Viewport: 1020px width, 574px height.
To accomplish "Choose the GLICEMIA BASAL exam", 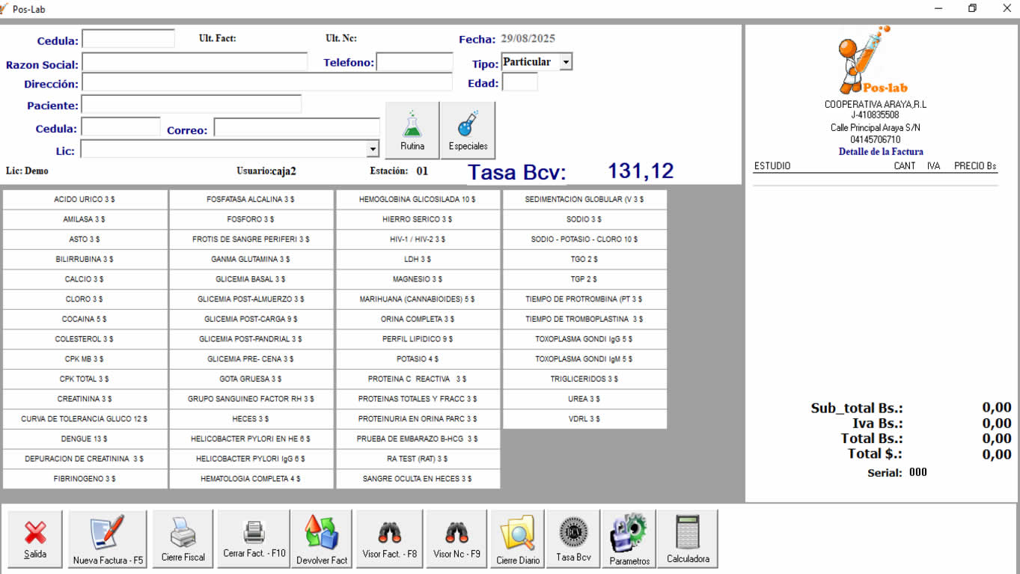I will click(251, 279).
